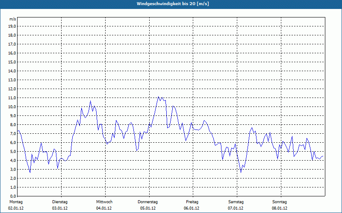Click the 0,0 y-axis label

[x=12, y=196]
